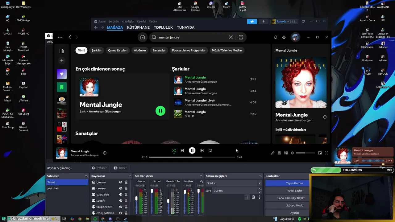Clear the Spotify search with the X icon

231,37
